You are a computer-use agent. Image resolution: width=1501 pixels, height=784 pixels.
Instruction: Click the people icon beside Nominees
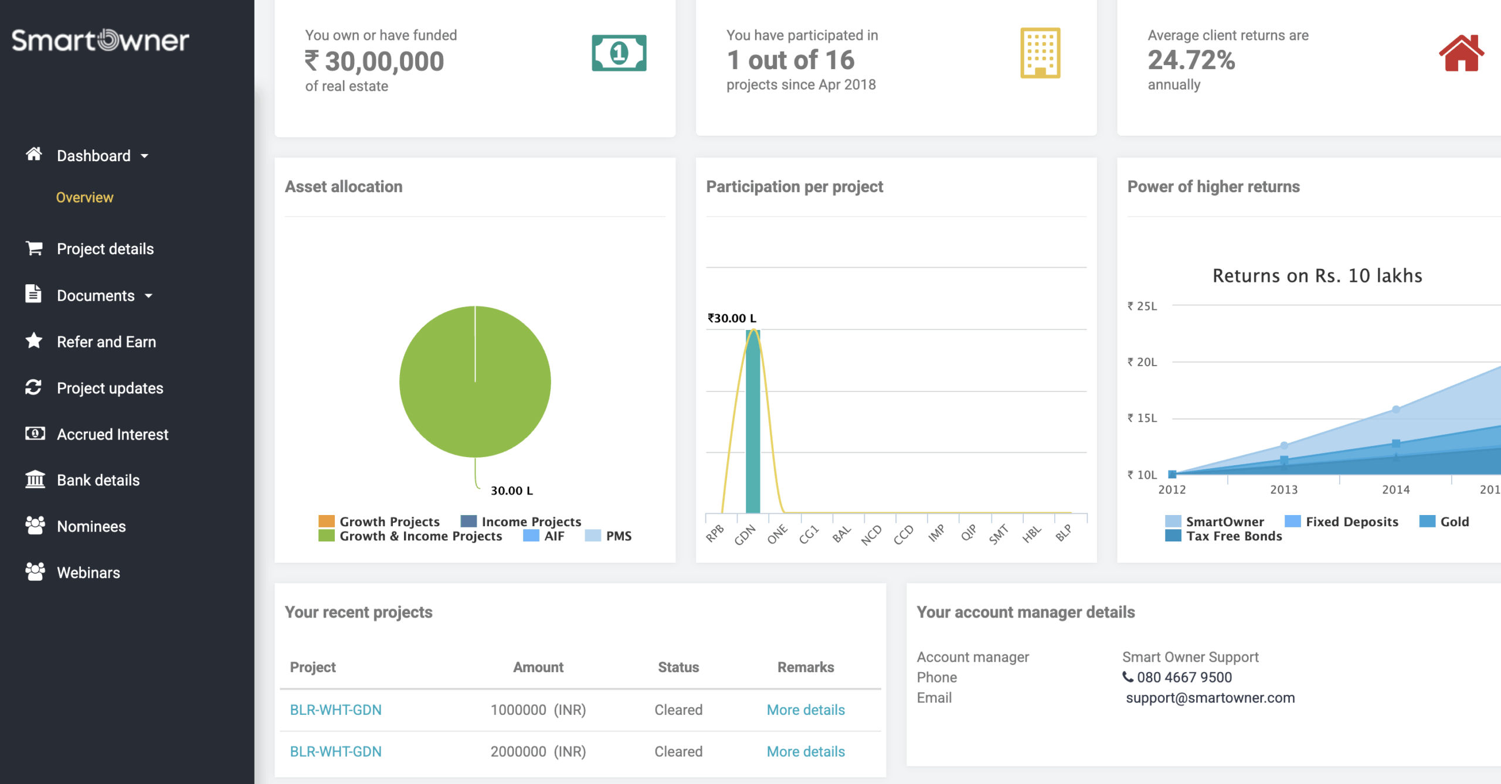35,526
